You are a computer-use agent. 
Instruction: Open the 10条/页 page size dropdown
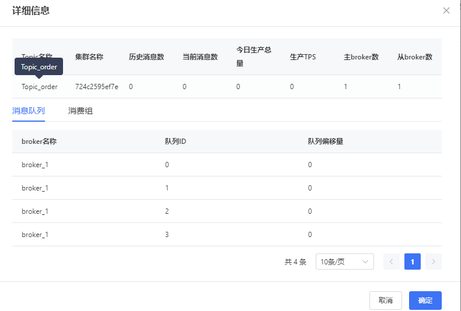(x=344, y=261)
